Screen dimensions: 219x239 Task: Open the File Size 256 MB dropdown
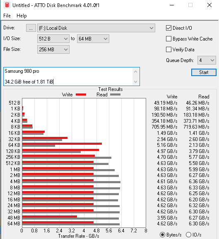53,49
